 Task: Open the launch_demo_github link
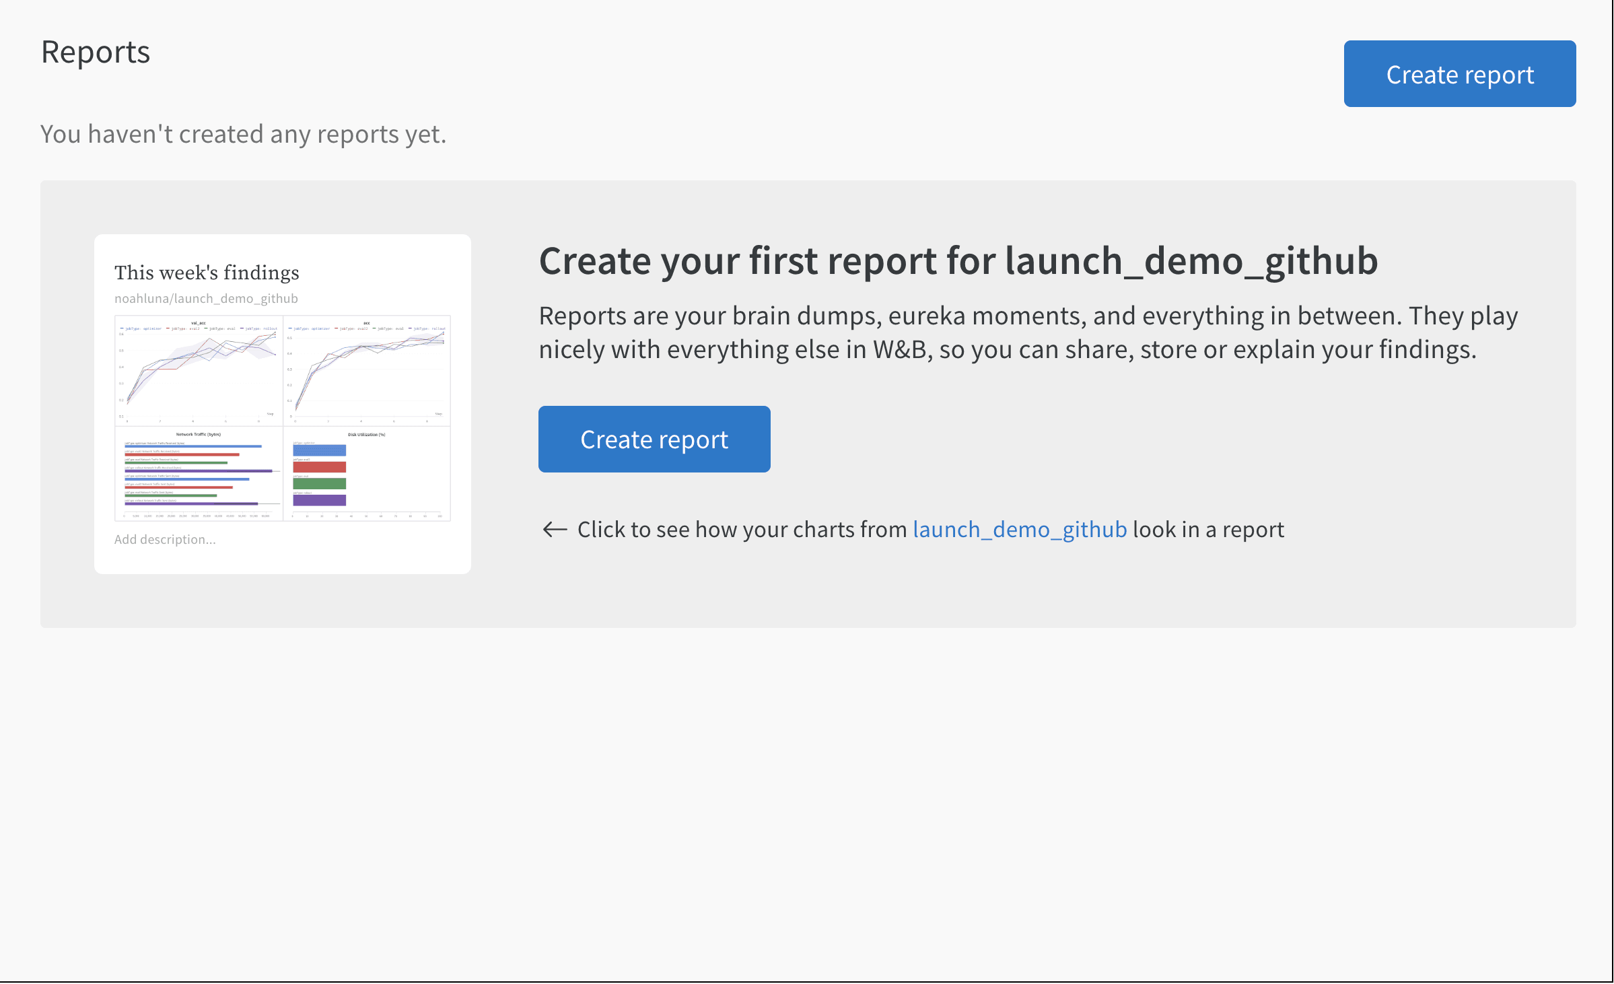(x=1020, y=530)
